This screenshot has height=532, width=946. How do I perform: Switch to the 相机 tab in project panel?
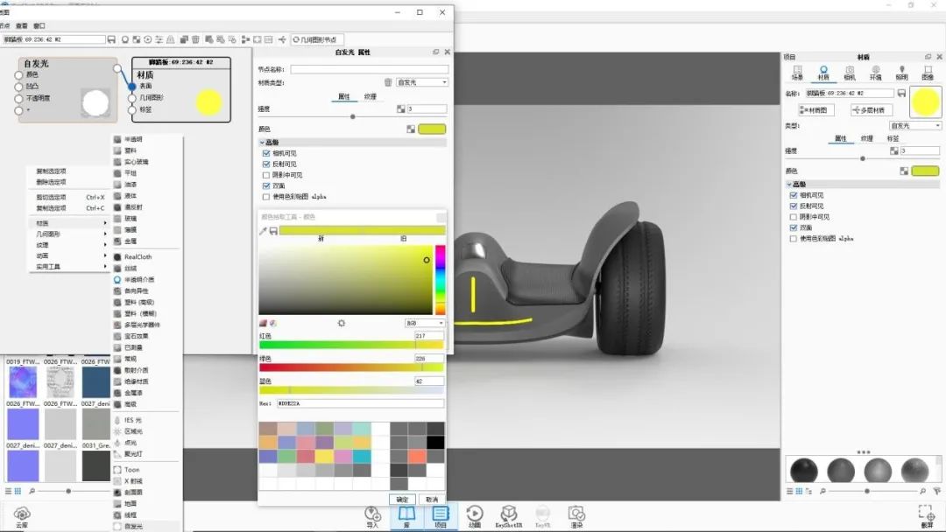[850, 72]
